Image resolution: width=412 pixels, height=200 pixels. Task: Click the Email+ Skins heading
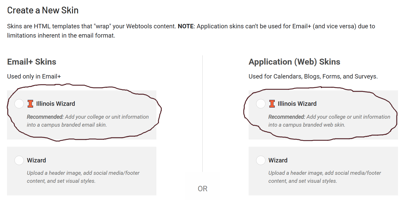tap(32, 62)
